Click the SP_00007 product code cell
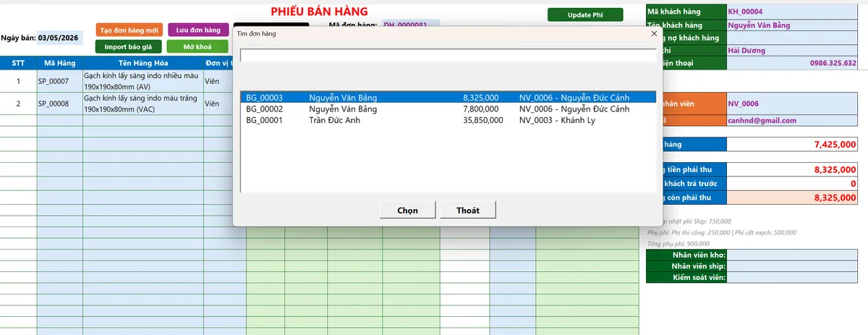This screenshot has width=868, height=335. coord(60,82)
